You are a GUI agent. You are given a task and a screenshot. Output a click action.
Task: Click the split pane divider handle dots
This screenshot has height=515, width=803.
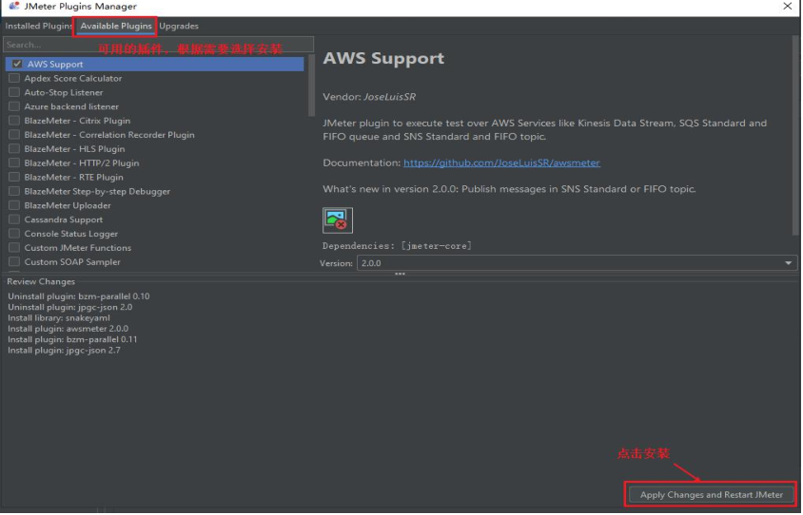(400, 274)
